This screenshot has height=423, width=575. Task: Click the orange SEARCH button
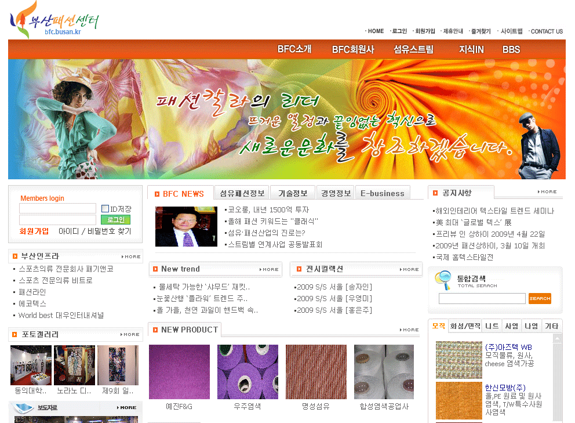pyautogui.click(x=540, y=299)
